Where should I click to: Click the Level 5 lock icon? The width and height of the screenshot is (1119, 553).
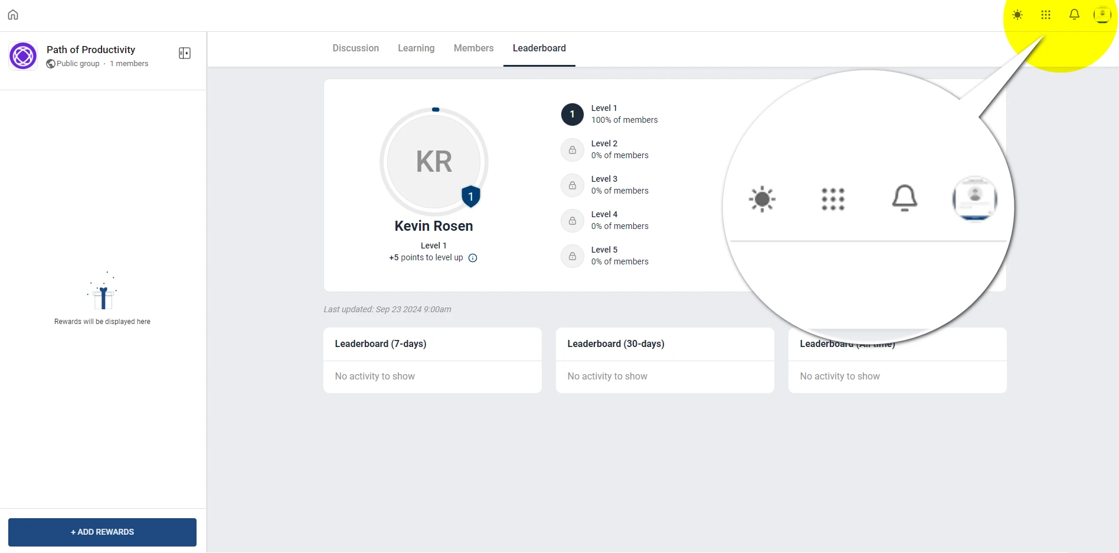(x=572, y=256)
